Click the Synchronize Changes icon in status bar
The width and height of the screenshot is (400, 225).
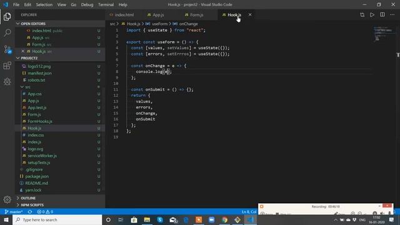(30, 212)
